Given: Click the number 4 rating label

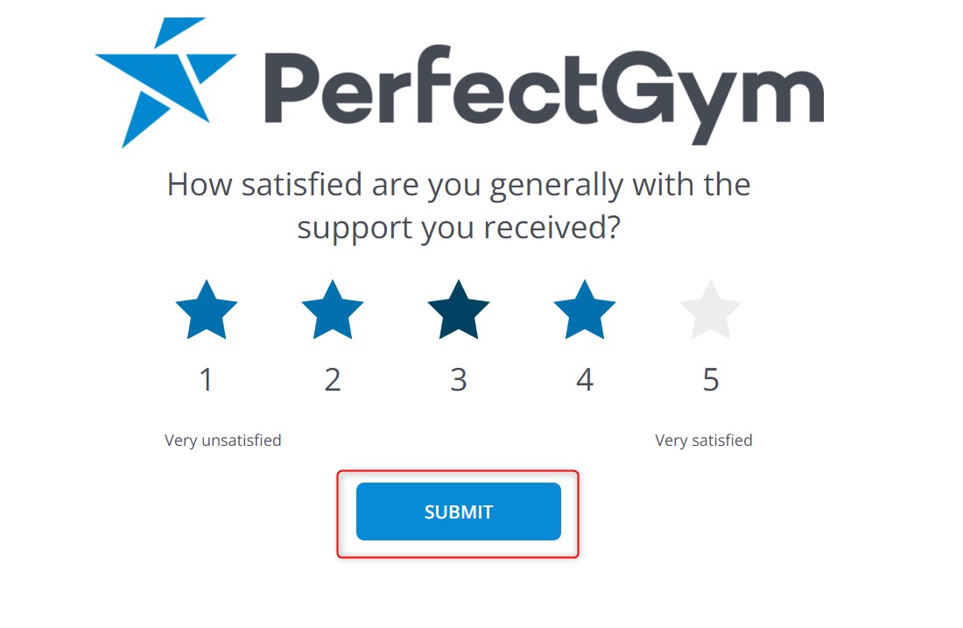Looking at the screenshot, I should pyautogui.click(x=585, y=380).
